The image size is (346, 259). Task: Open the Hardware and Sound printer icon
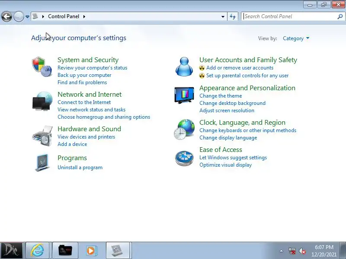pos(42,136)
